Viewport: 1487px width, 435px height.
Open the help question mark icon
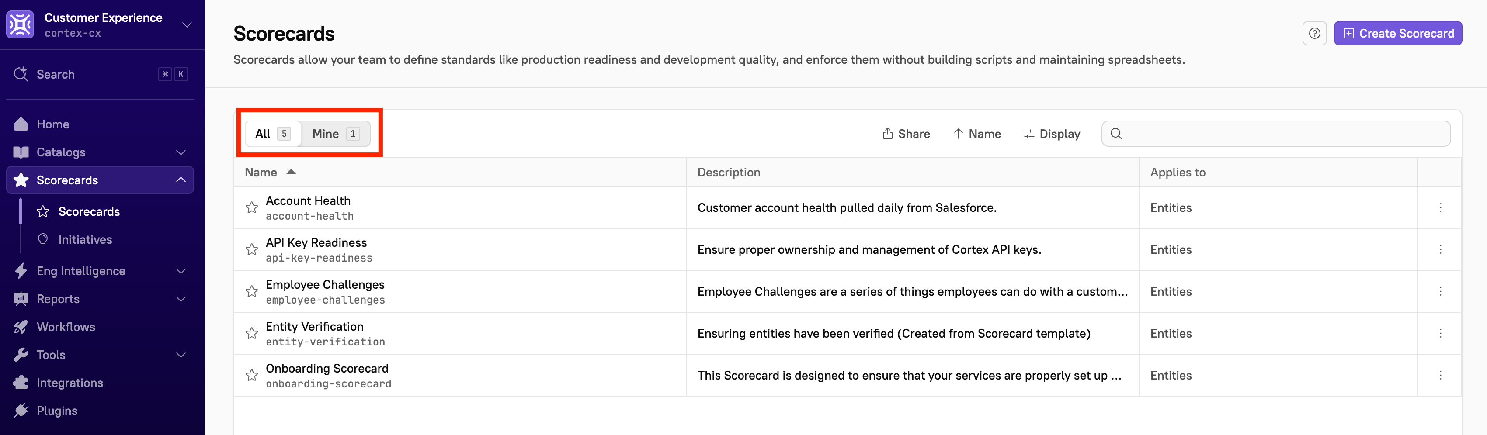(x=1314, y=34)
